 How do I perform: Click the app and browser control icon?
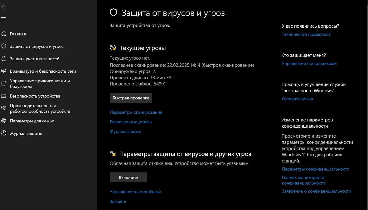tap(4, 84)
